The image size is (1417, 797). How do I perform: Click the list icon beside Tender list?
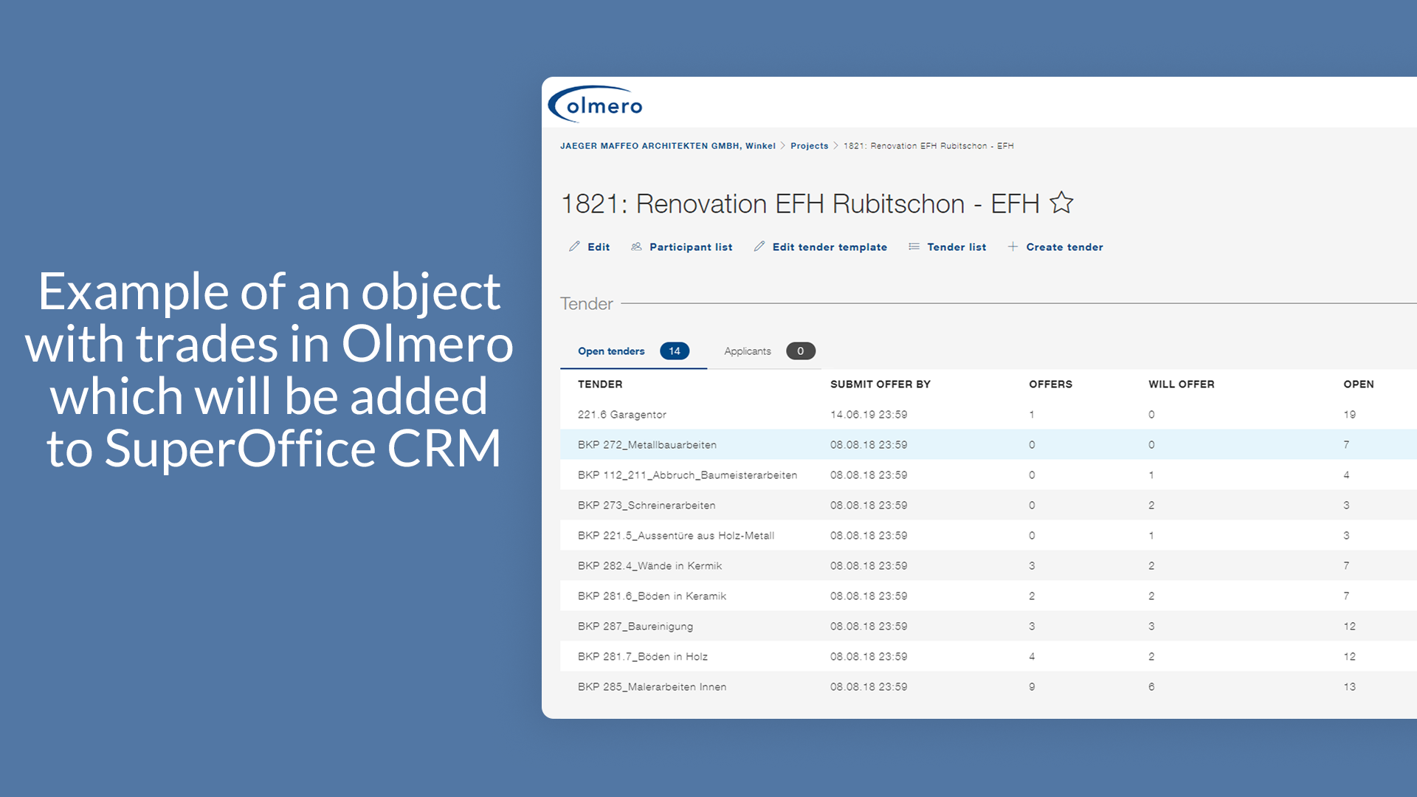914,246
